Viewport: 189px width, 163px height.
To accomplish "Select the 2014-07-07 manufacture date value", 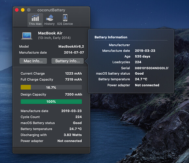I will [74, 52].
